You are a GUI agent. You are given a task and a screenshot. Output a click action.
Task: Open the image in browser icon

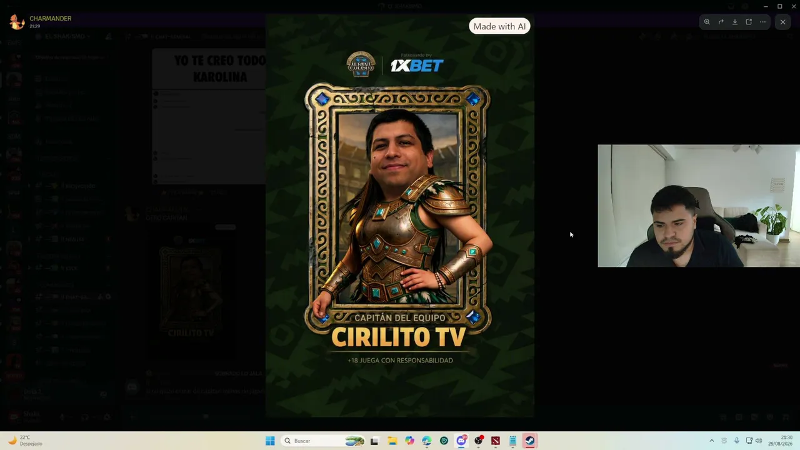pyautogui.click(x=749, y=22)
